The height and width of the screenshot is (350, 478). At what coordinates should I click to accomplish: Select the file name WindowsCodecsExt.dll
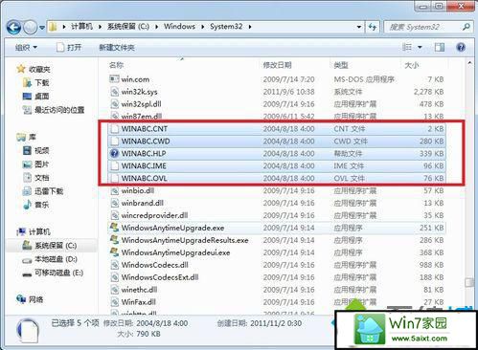tap(160, 277)
